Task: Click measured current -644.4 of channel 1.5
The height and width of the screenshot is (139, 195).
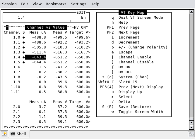Action: 39,62
